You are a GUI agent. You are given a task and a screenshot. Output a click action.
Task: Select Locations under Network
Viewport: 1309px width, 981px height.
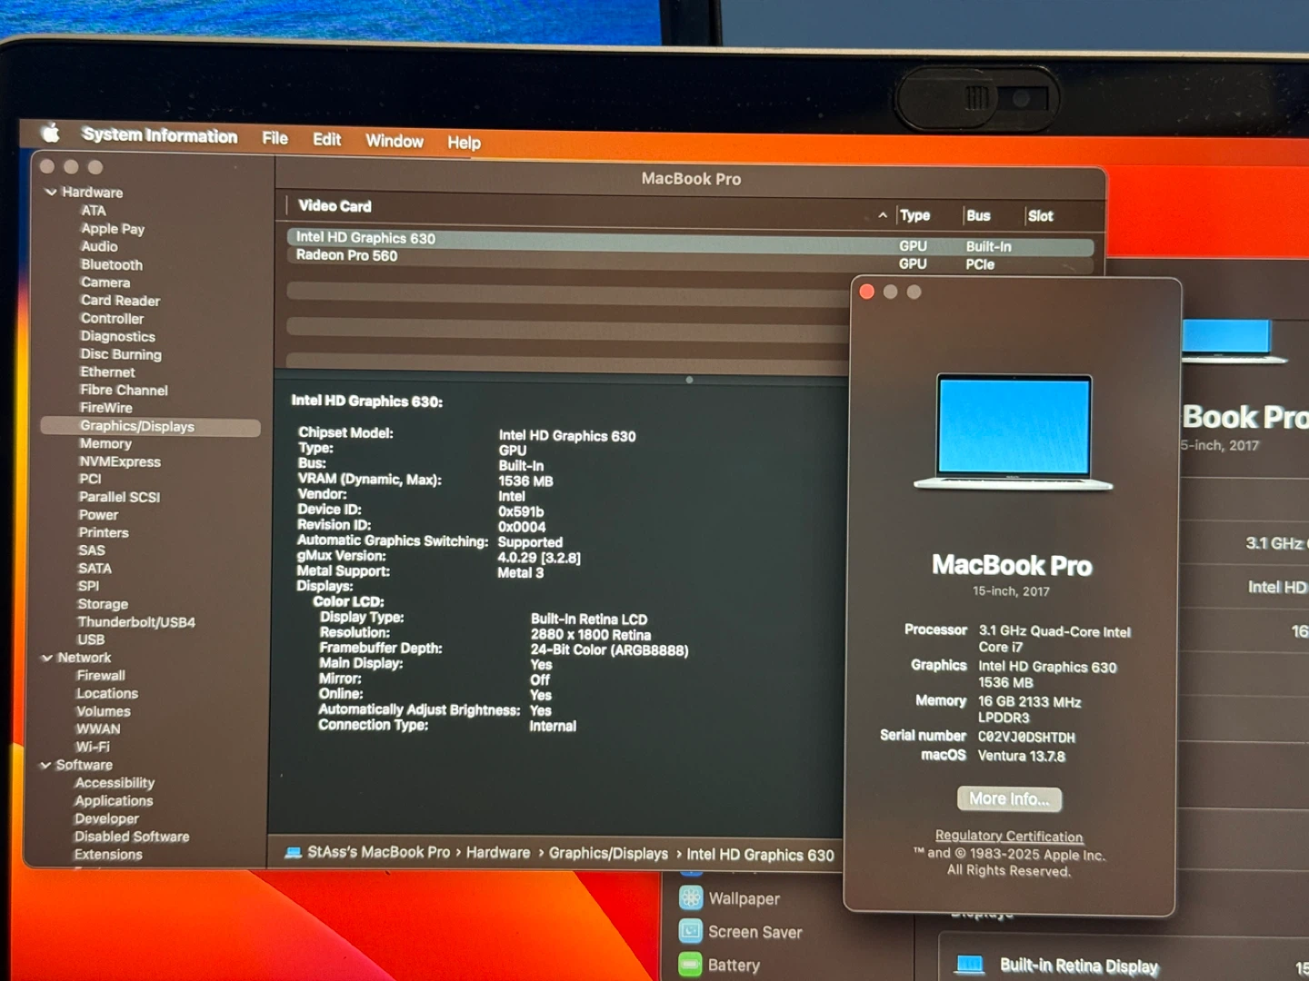pyautogui.click(x=107, y=693)
